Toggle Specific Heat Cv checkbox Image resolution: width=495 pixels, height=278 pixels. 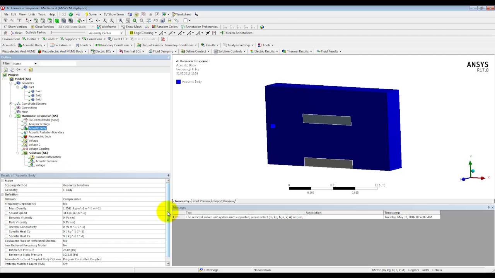pyautogui.click(x=6, y=236)
